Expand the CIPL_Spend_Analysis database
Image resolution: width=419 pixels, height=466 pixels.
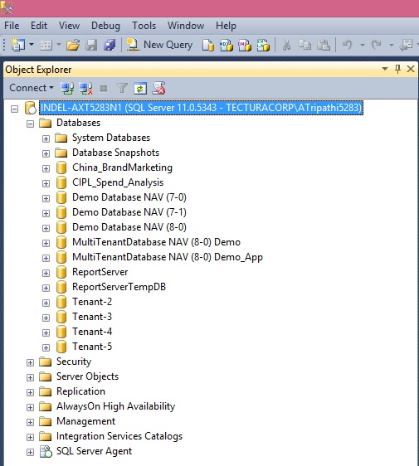pyautogui.click(x=46, y=183)
